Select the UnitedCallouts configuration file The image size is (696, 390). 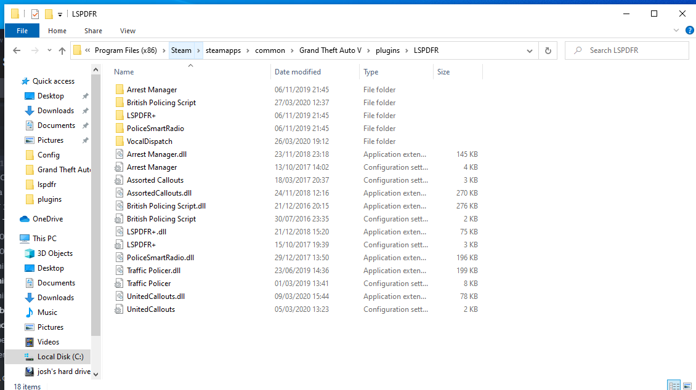tap(151, 309)
